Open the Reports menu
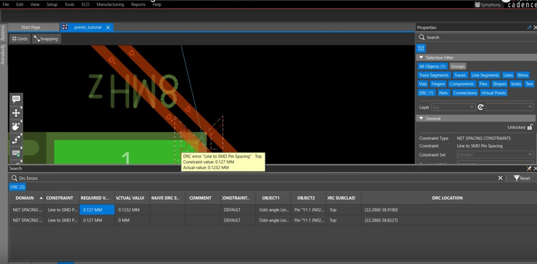 point(138,5)
